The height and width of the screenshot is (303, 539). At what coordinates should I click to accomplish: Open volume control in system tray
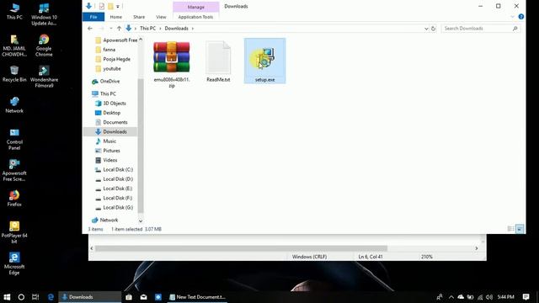tap(489, 297)
